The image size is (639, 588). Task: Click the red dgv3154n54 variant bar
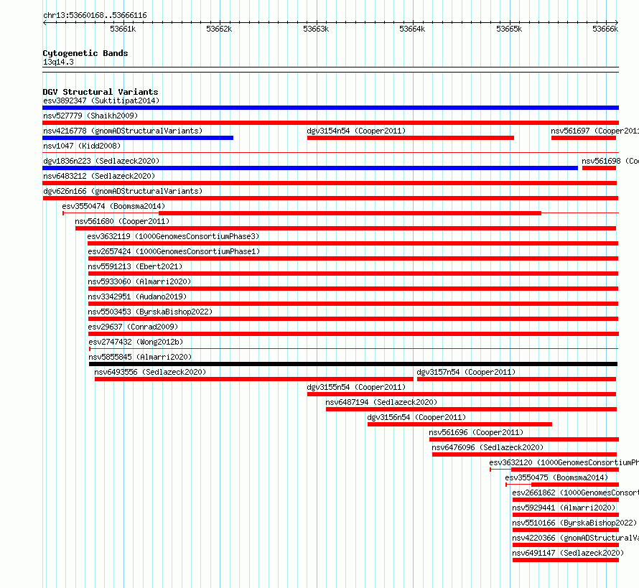(x=411, y=138)
